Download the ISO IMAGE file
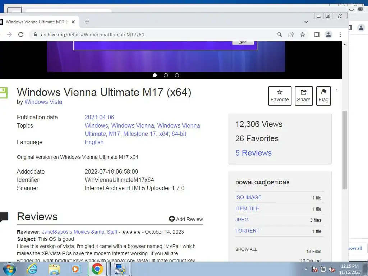 coord(248,197)
